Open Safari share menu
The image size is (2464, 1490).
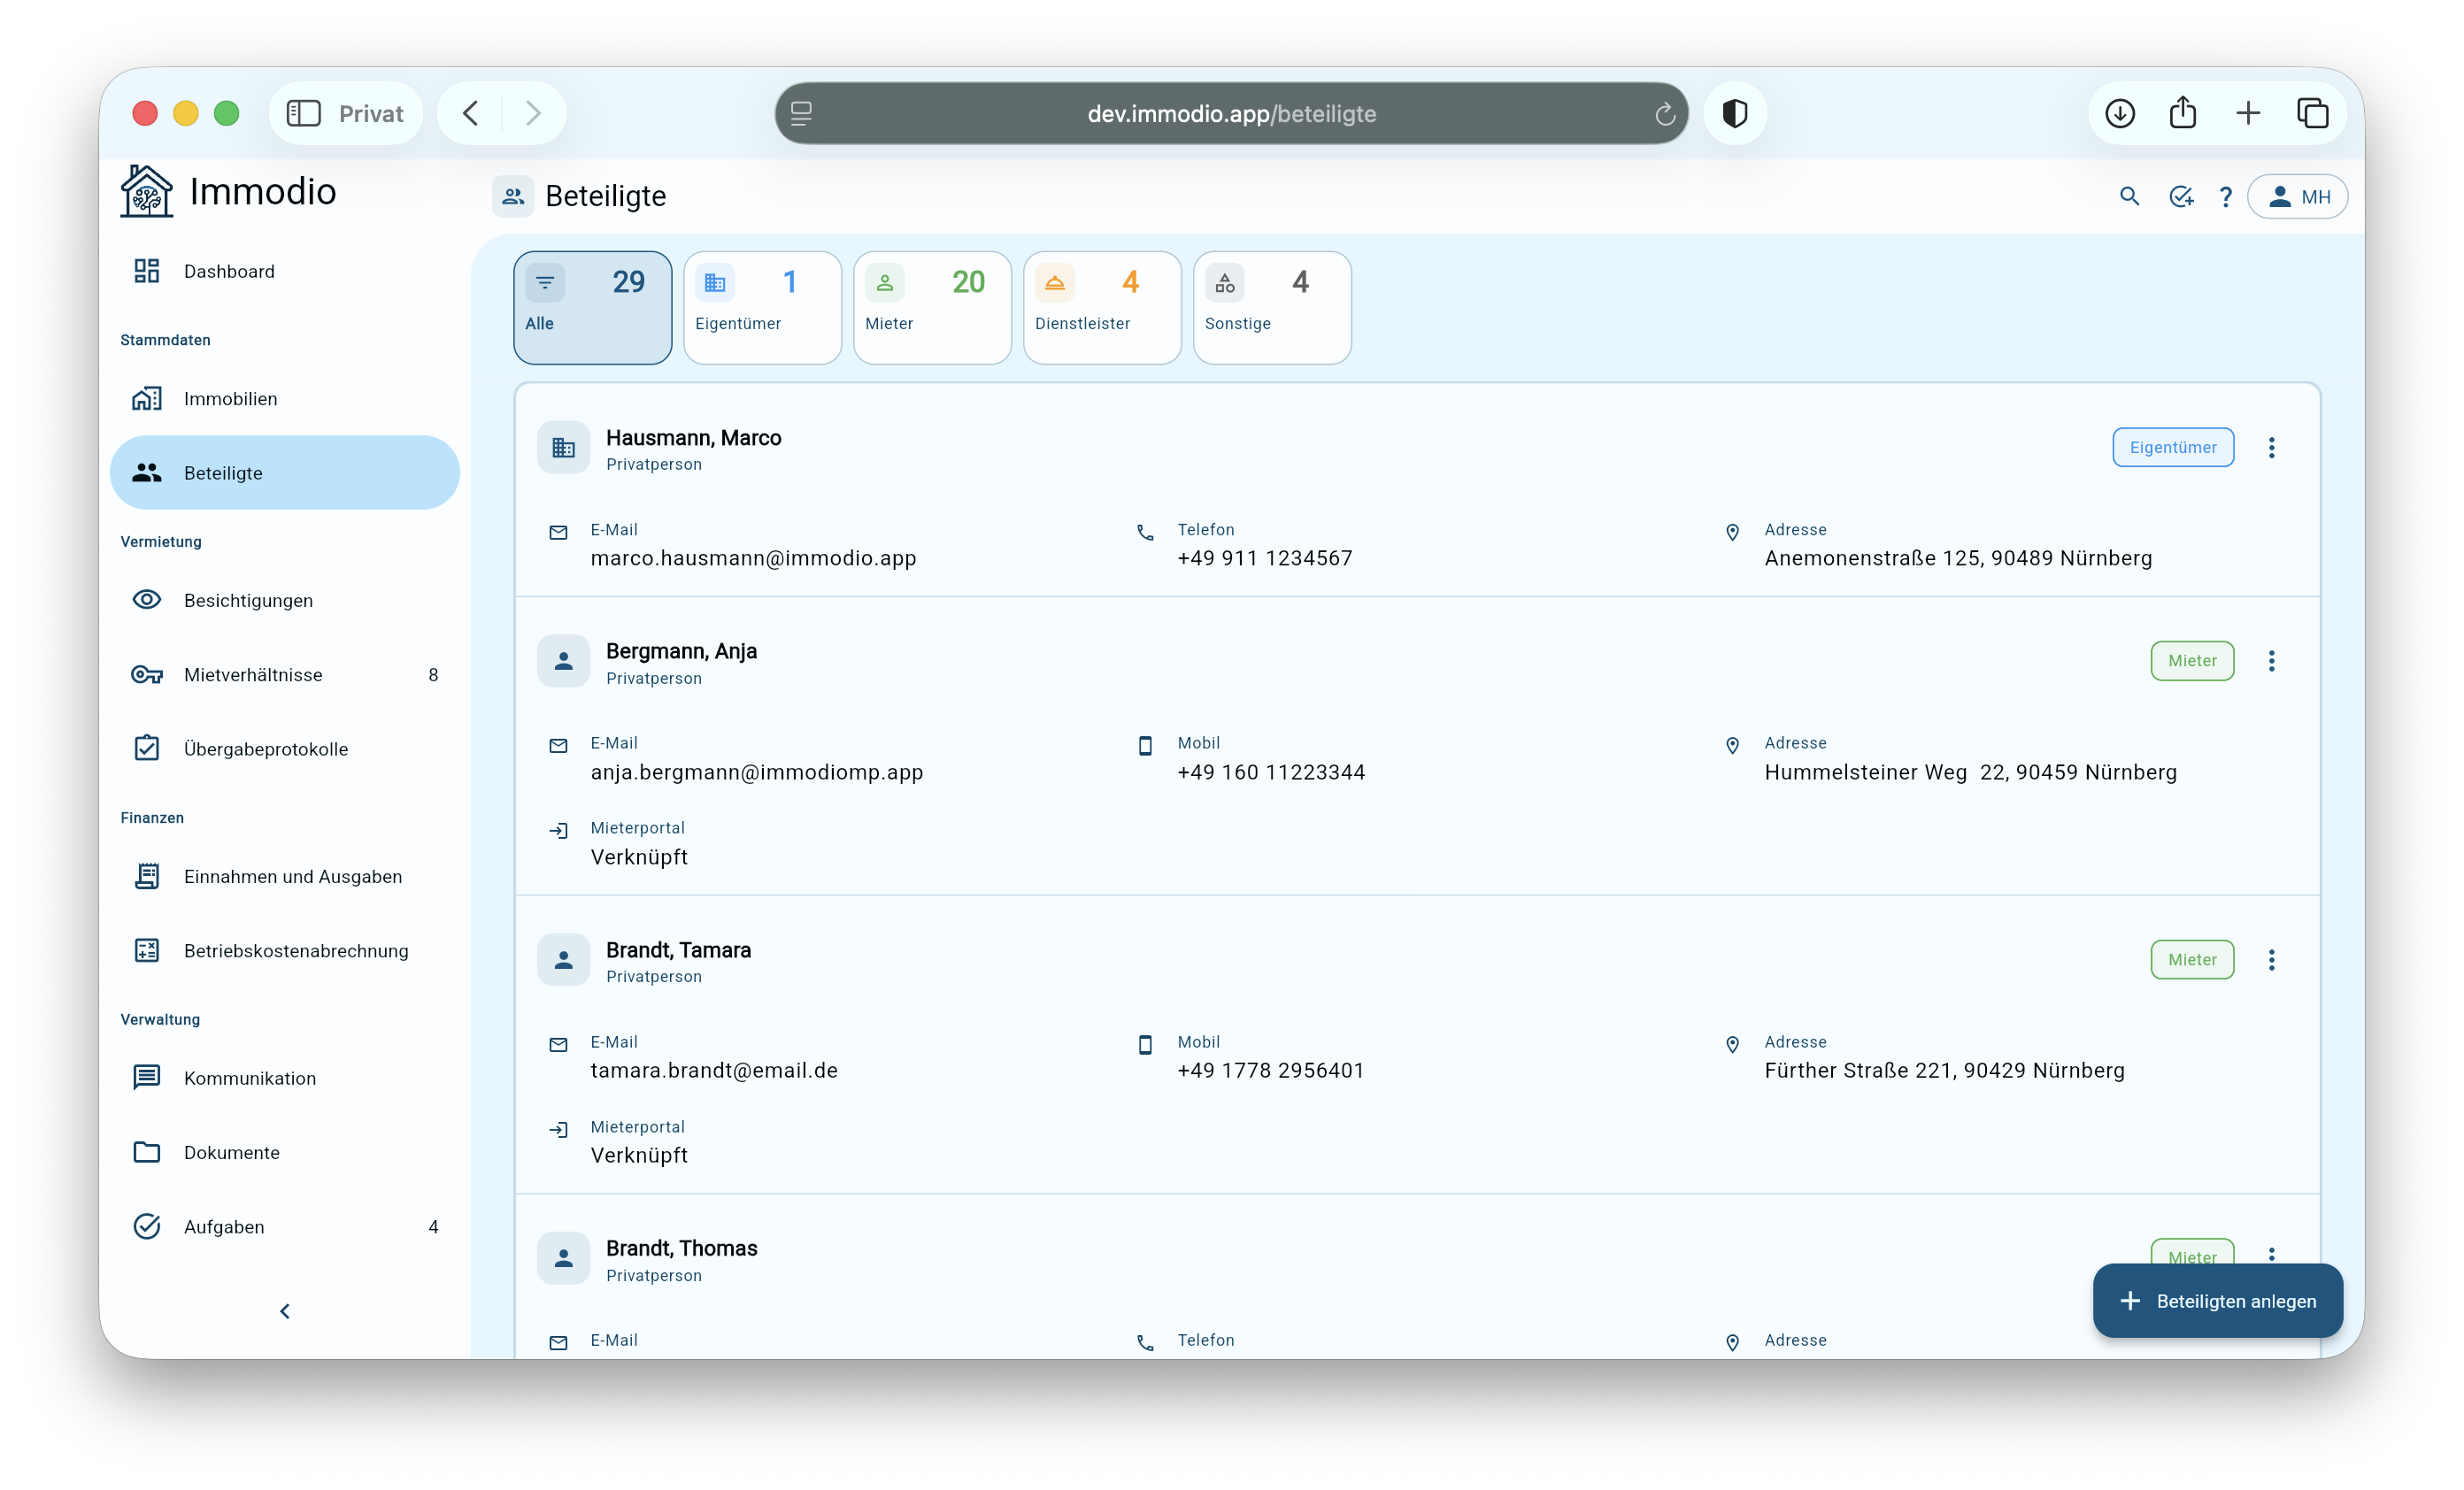(x=2183, y=112)
